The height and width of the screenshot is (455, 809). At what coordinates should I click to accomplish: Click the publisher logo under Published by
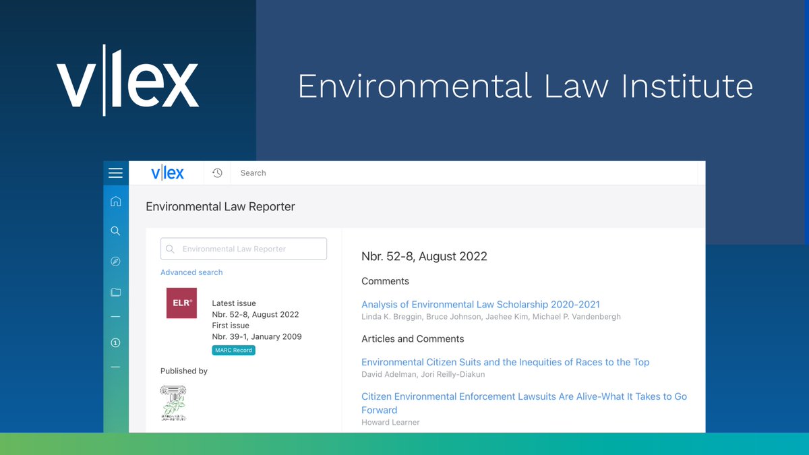coord(173,403)
